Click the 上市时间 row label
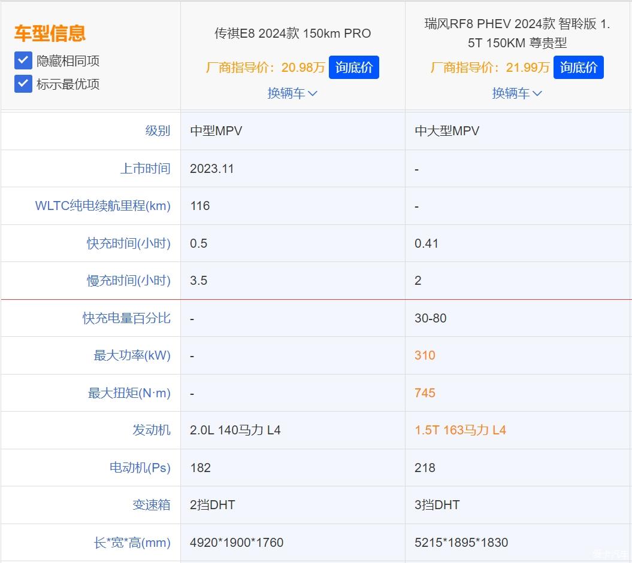 point(146,169)
